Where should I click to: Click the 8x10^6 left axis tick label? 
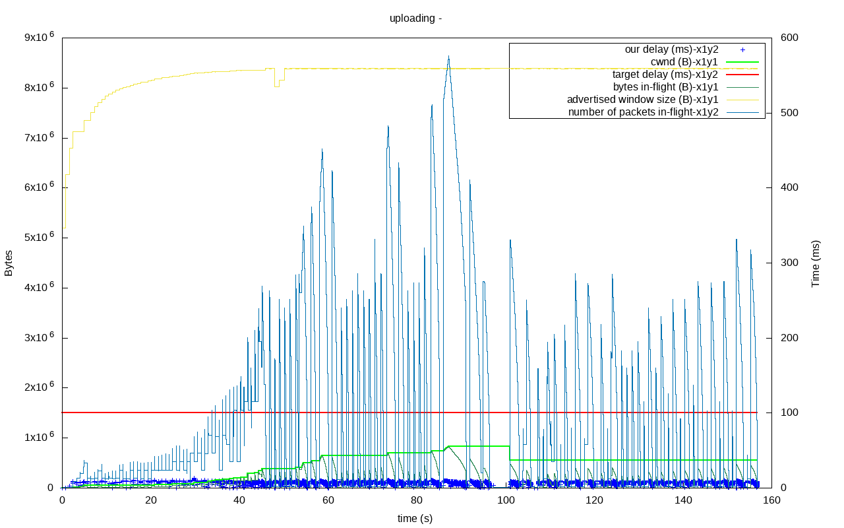(39, 87)
